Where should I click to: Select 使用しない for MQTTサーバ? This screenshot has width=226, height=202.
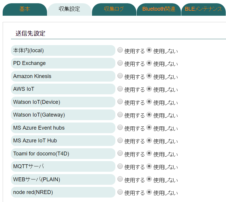click(149, 166)
